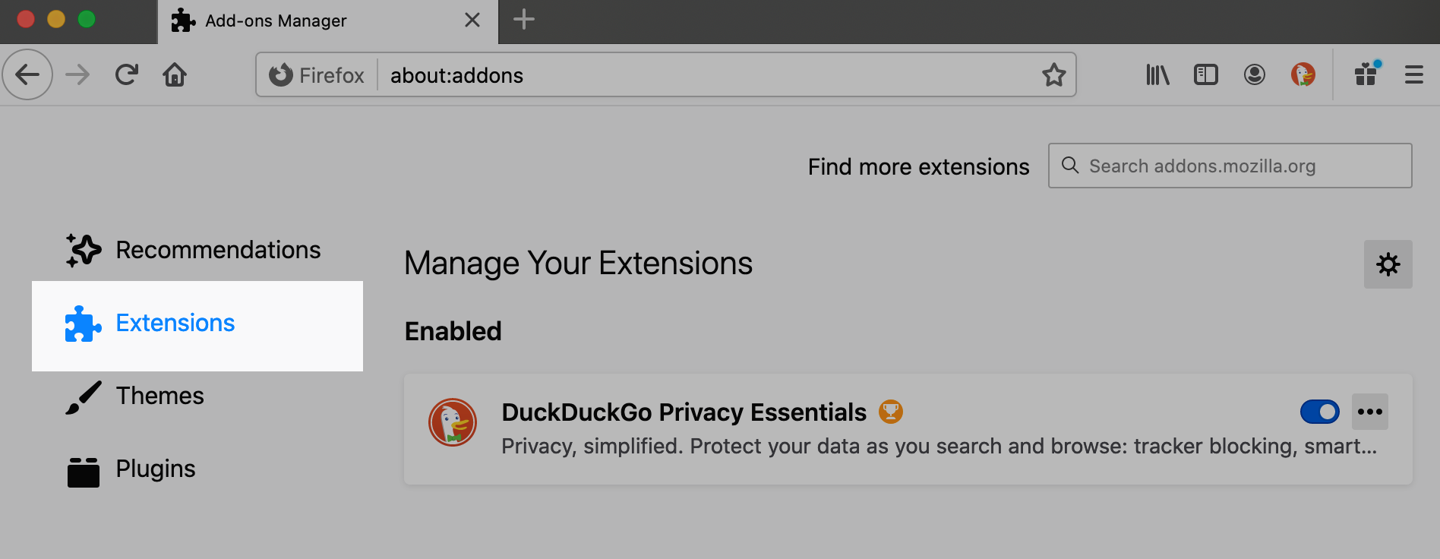Image resolution: width=1440 pixels, height=559 pixels.
Task: Open the gear tools menu for extensions
Action: [x=1388, y=264]
